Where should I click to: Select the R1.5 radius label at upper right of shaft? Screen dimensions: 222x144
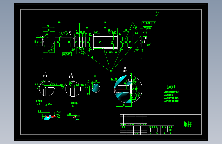click(136, 33)
